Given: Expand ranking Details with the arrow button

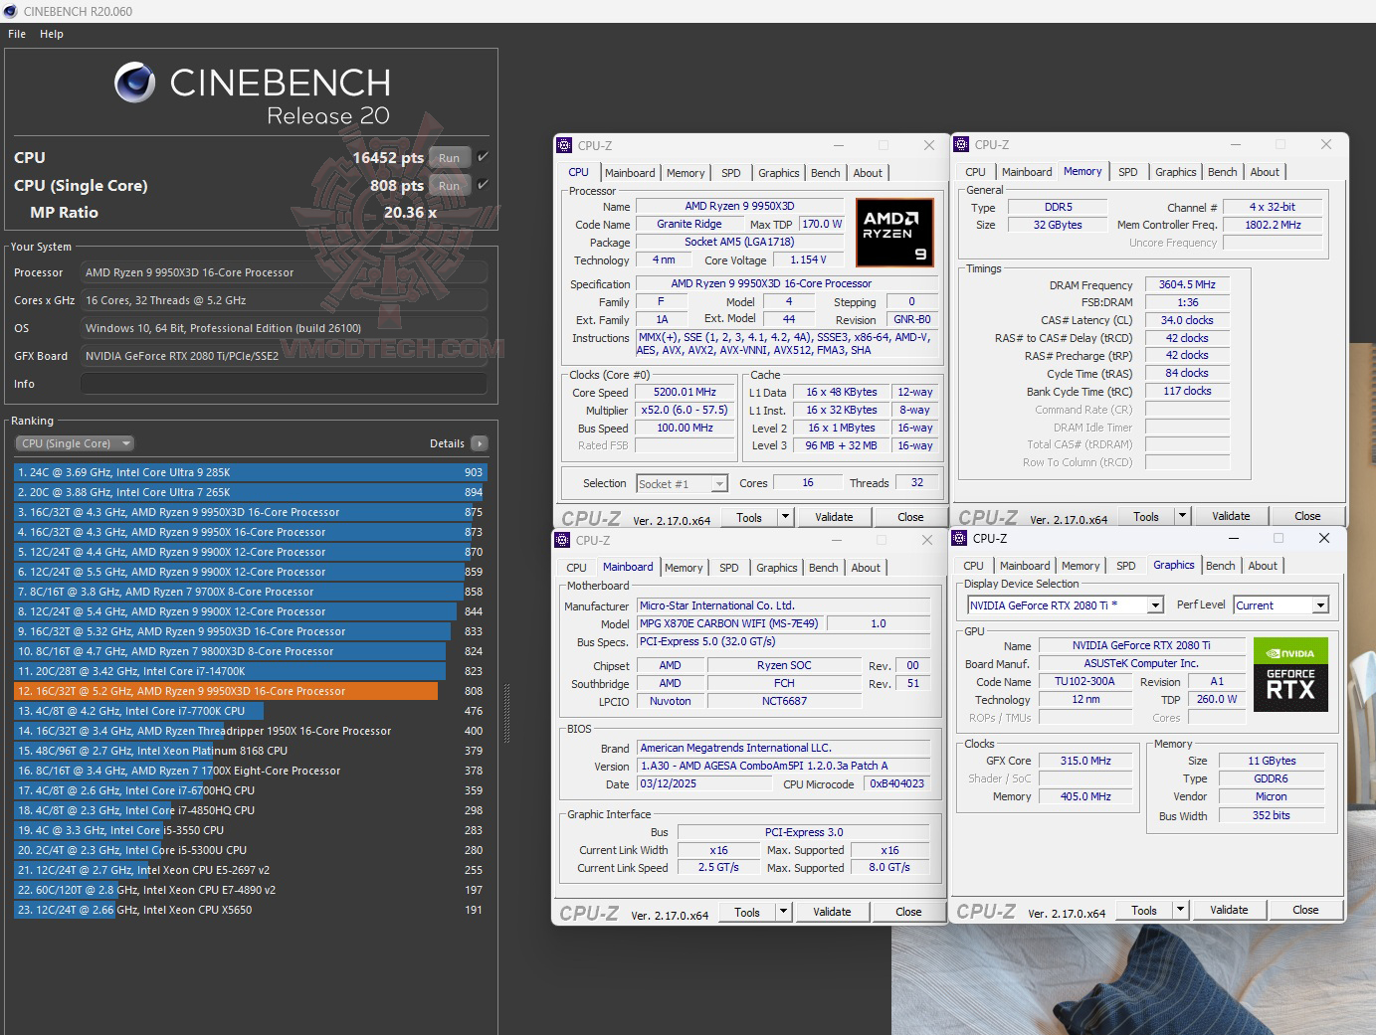Looking at the screenshot, I should (x=480, y=443).
